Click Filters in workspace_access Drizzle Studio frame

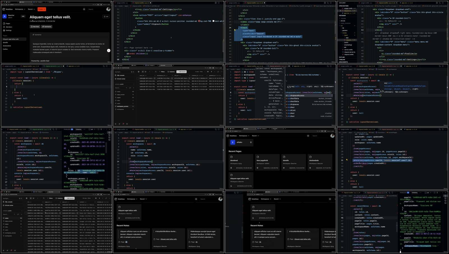coord(162,71)
